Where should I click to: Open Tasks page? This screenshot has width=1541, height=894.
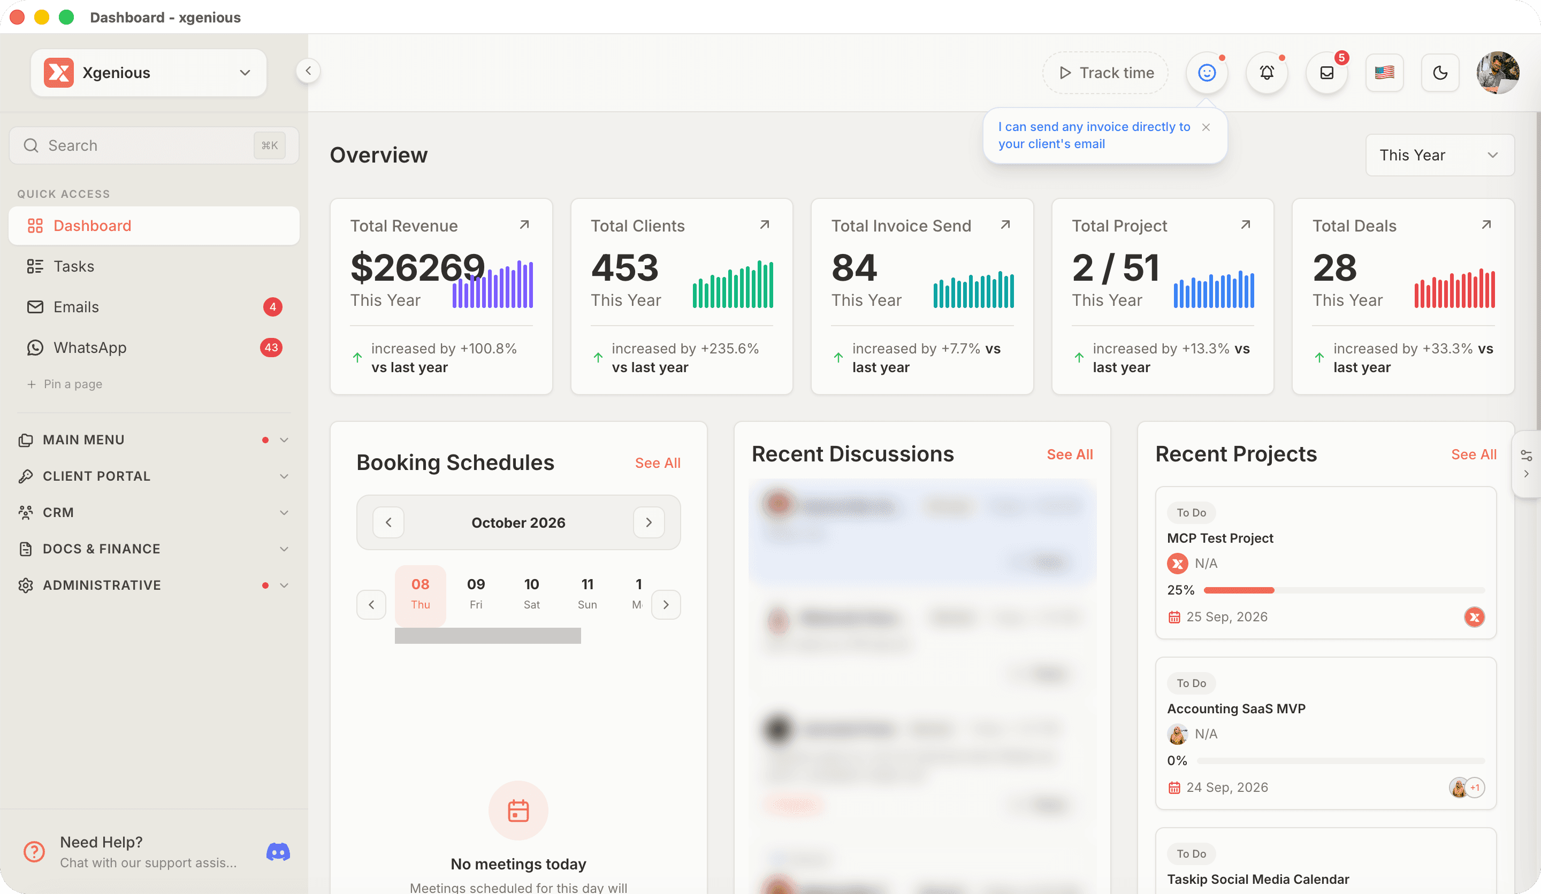(x=154, y=266)
